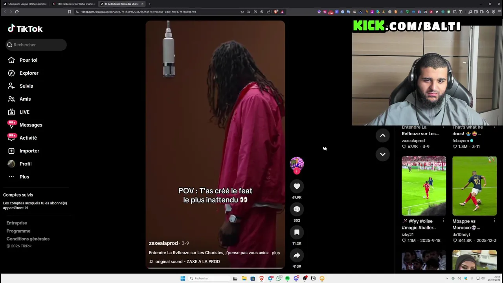Open the Programme footer link

click(18, 231)
